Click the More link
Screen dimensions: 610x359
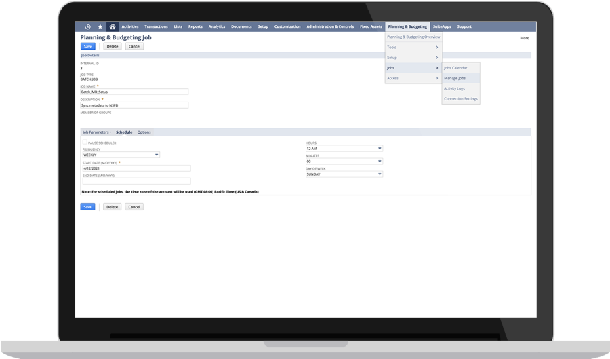coord(525,38)
